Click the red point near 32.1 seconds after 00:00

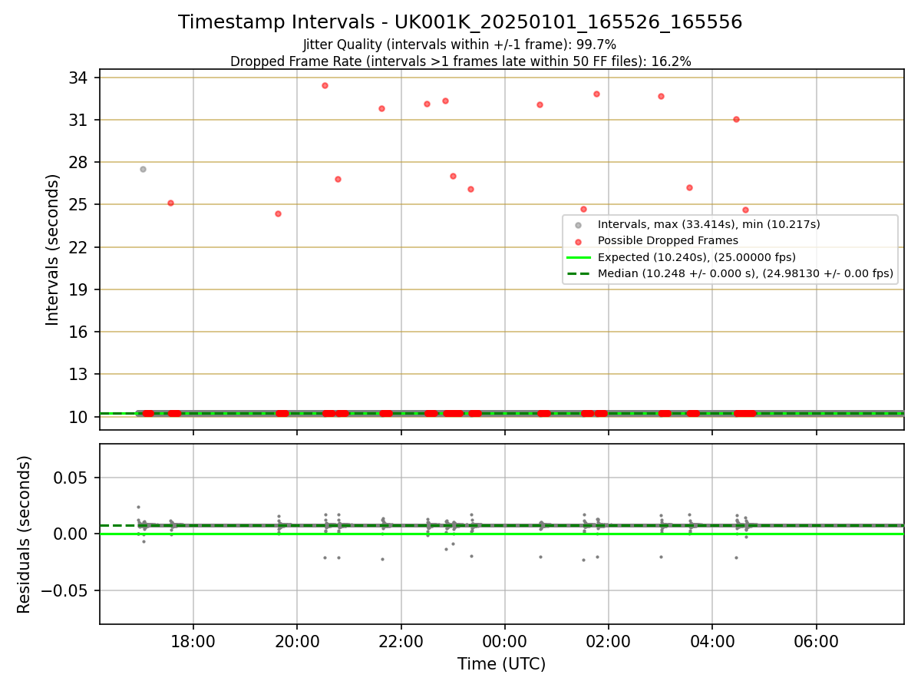tap(540, 104)
